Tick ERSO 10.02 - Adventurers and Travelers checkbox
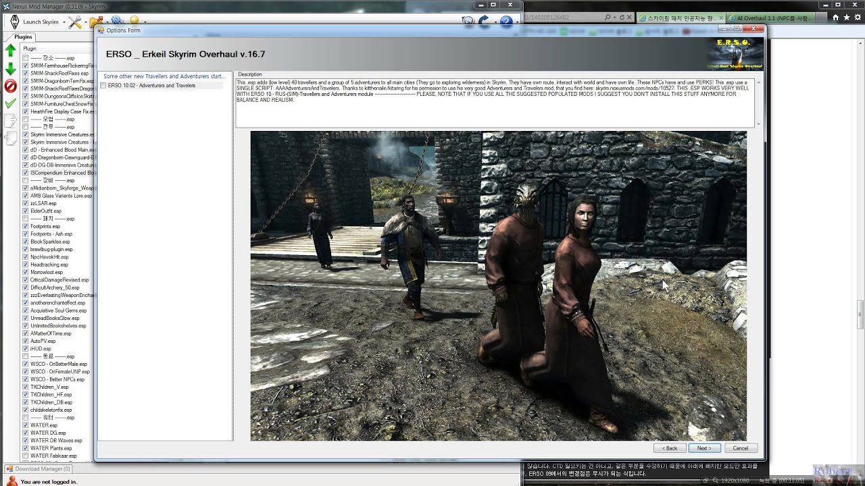Screen dimensions: 865x486 [103, 86]
